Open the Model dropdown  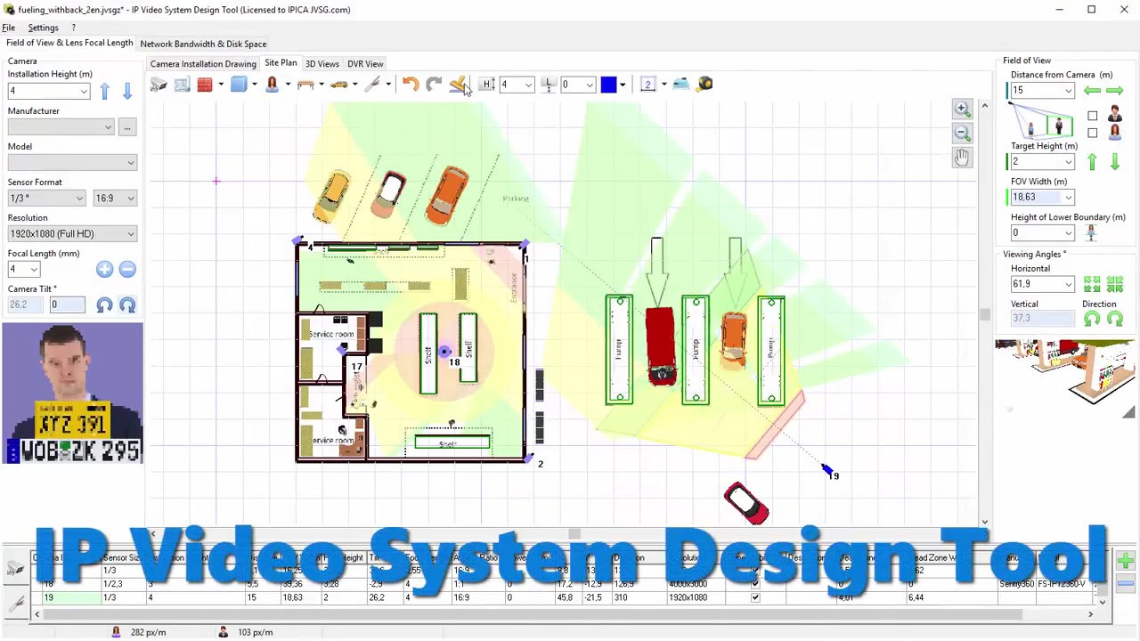(131, 162)
